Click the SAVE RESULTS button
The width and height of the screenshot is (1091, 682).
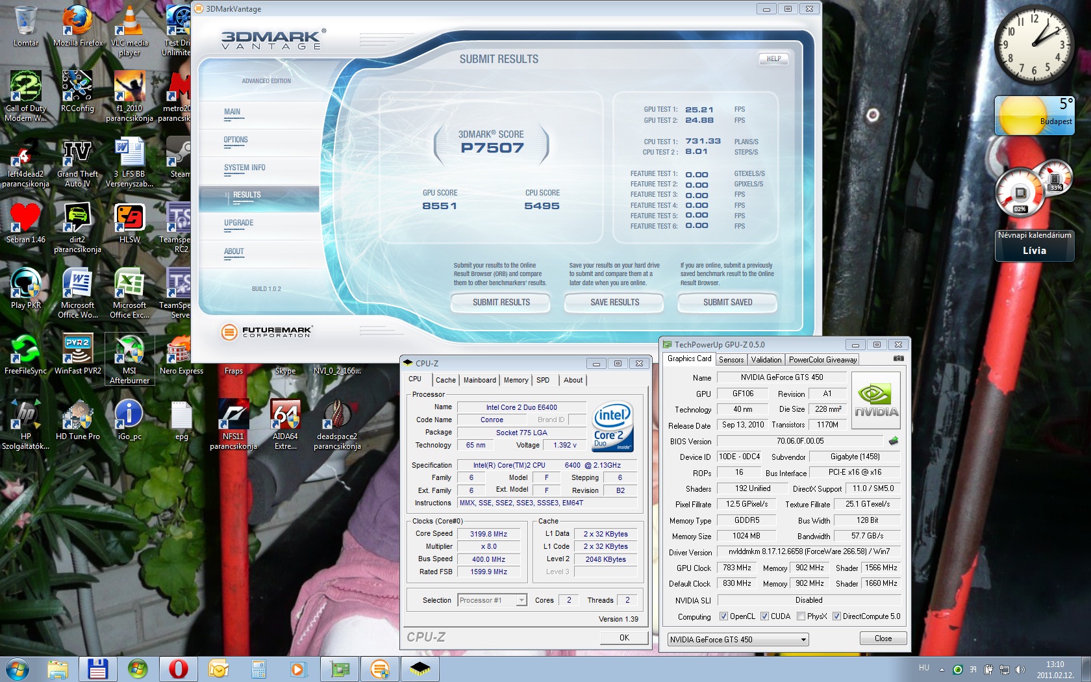pos(614,303)
